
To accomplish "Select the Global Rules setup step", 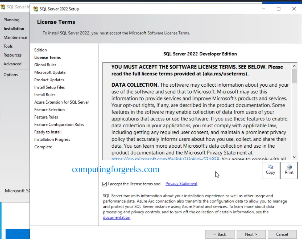I will [45, 65].
